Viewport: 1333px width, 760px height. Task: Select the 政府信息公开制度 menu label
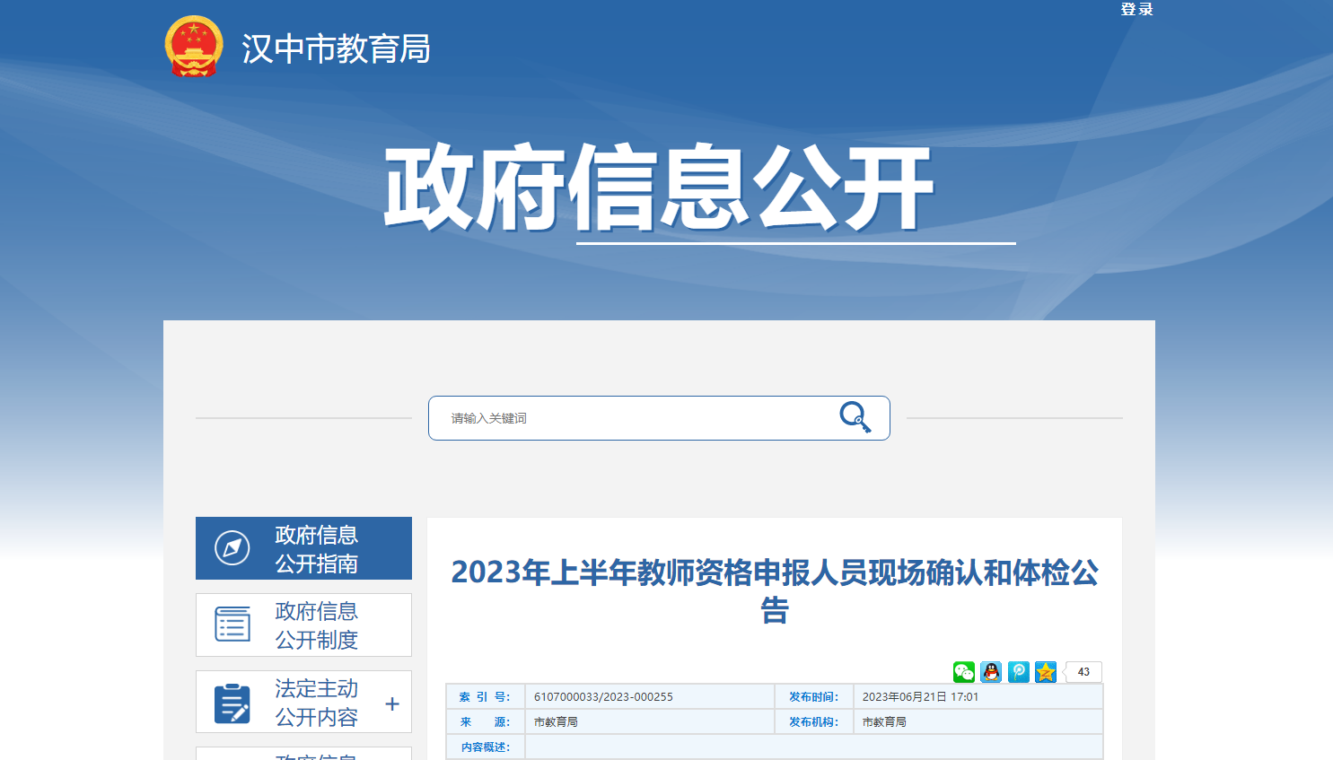(316, 625)
